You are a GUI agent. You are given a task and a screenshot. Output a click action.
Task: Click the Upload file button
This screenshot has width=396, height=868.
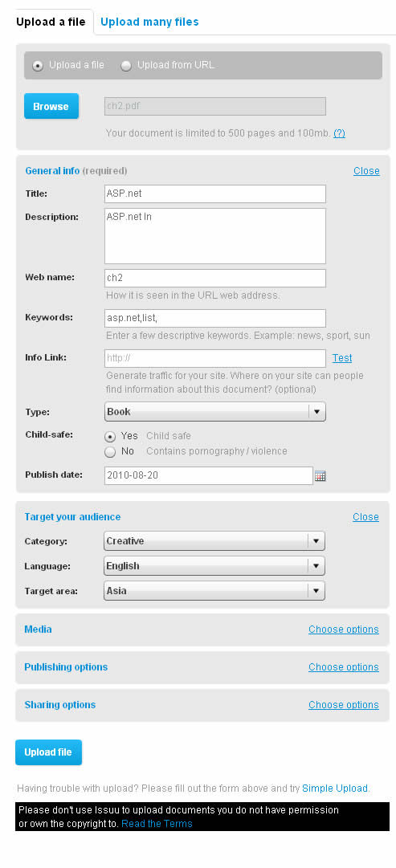tap(48, 752)
